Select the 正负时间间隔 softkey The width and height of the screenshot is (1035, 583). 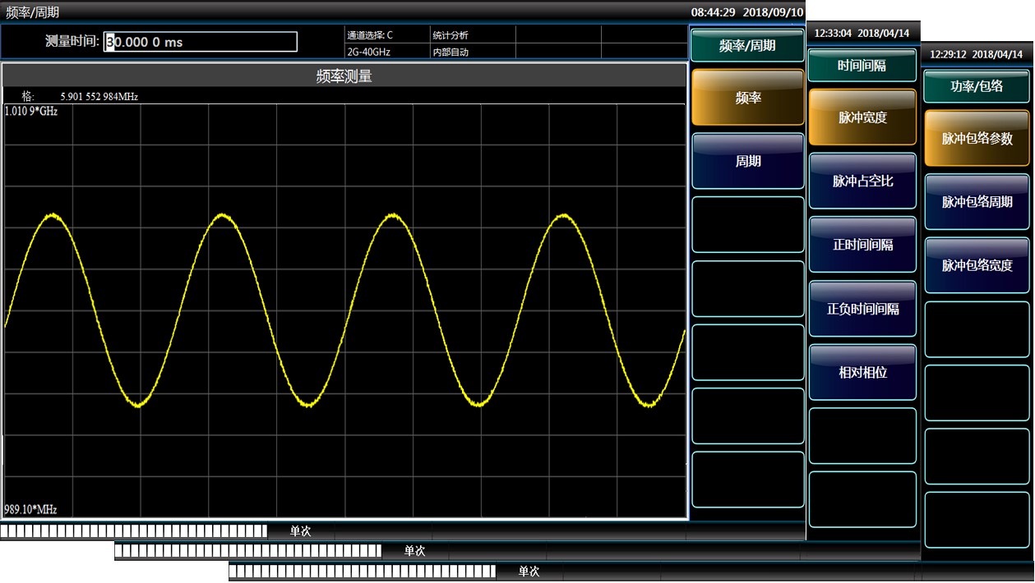[862, 309]
